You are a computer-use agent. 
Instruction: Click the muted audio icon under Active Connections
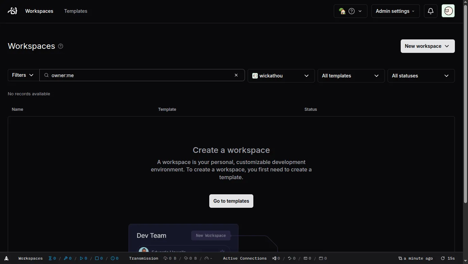click(275, 258)
